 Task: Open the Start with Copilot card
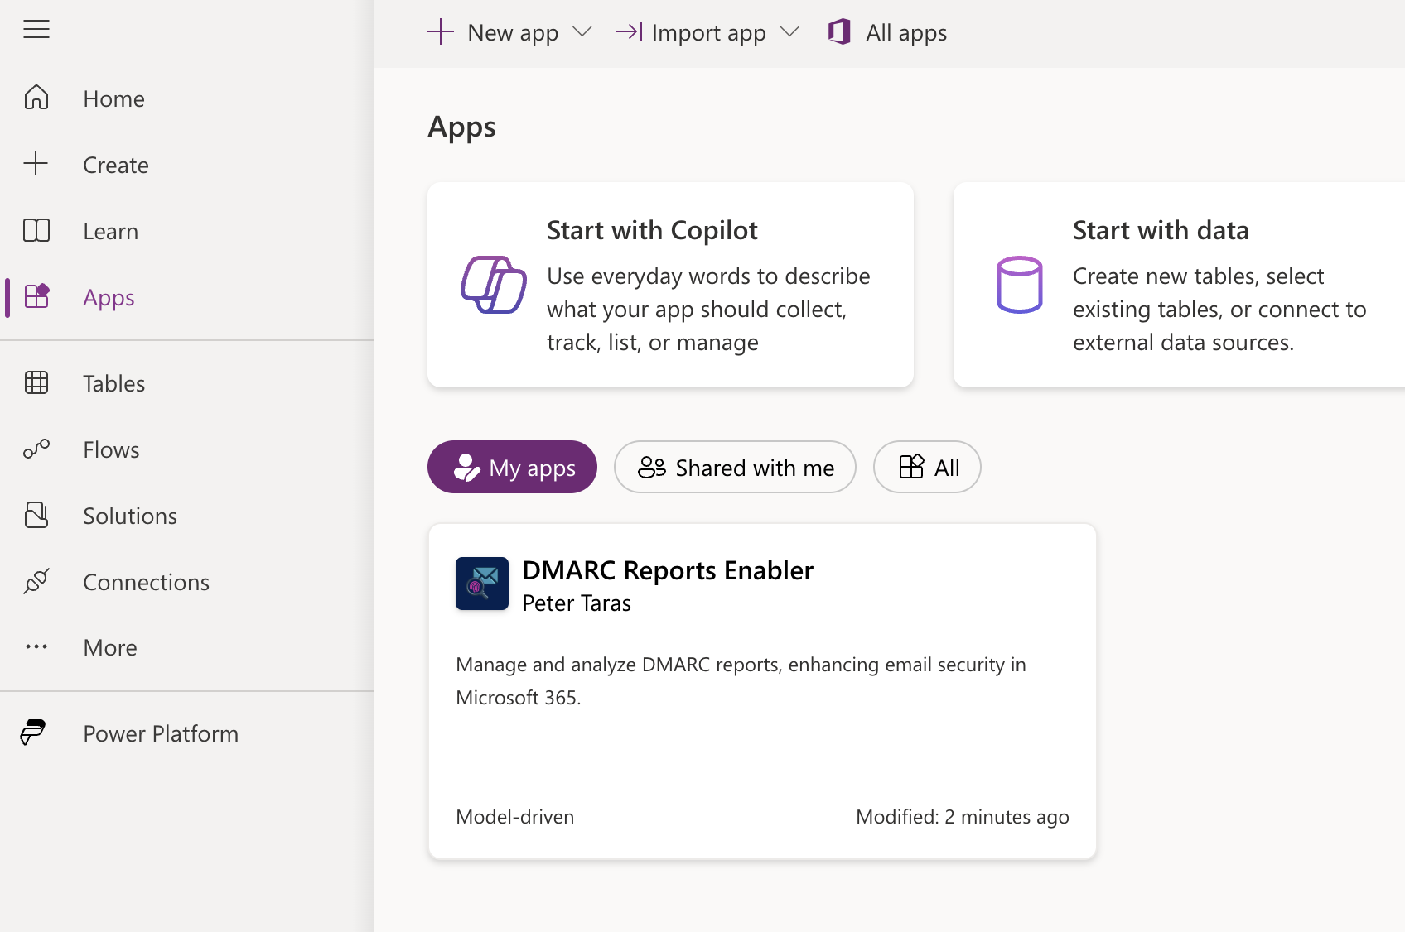point(670,285)
